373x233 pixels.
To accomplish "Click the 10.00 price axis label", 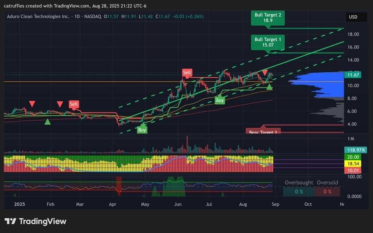I will coord(353,86).
